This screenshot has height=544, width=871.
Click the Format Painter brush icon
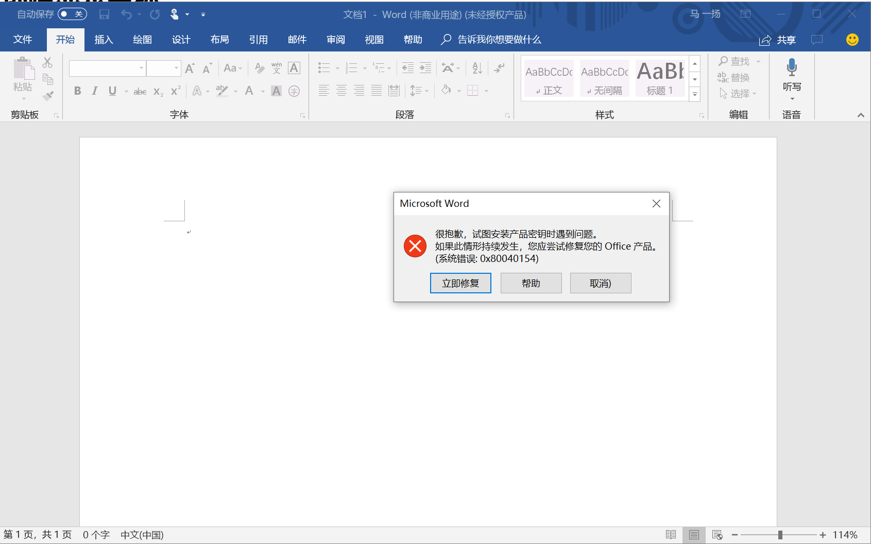click(x=48, y=96)
